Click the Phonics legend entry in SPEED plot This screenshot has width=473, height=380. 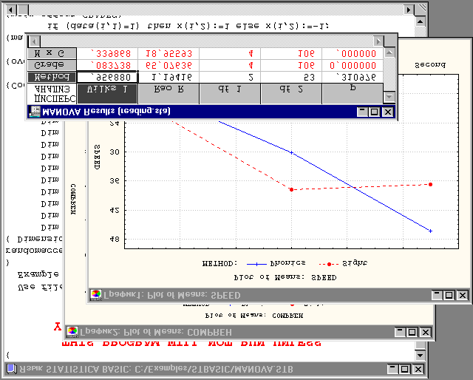pyautogui.click(x=276, y=263)
